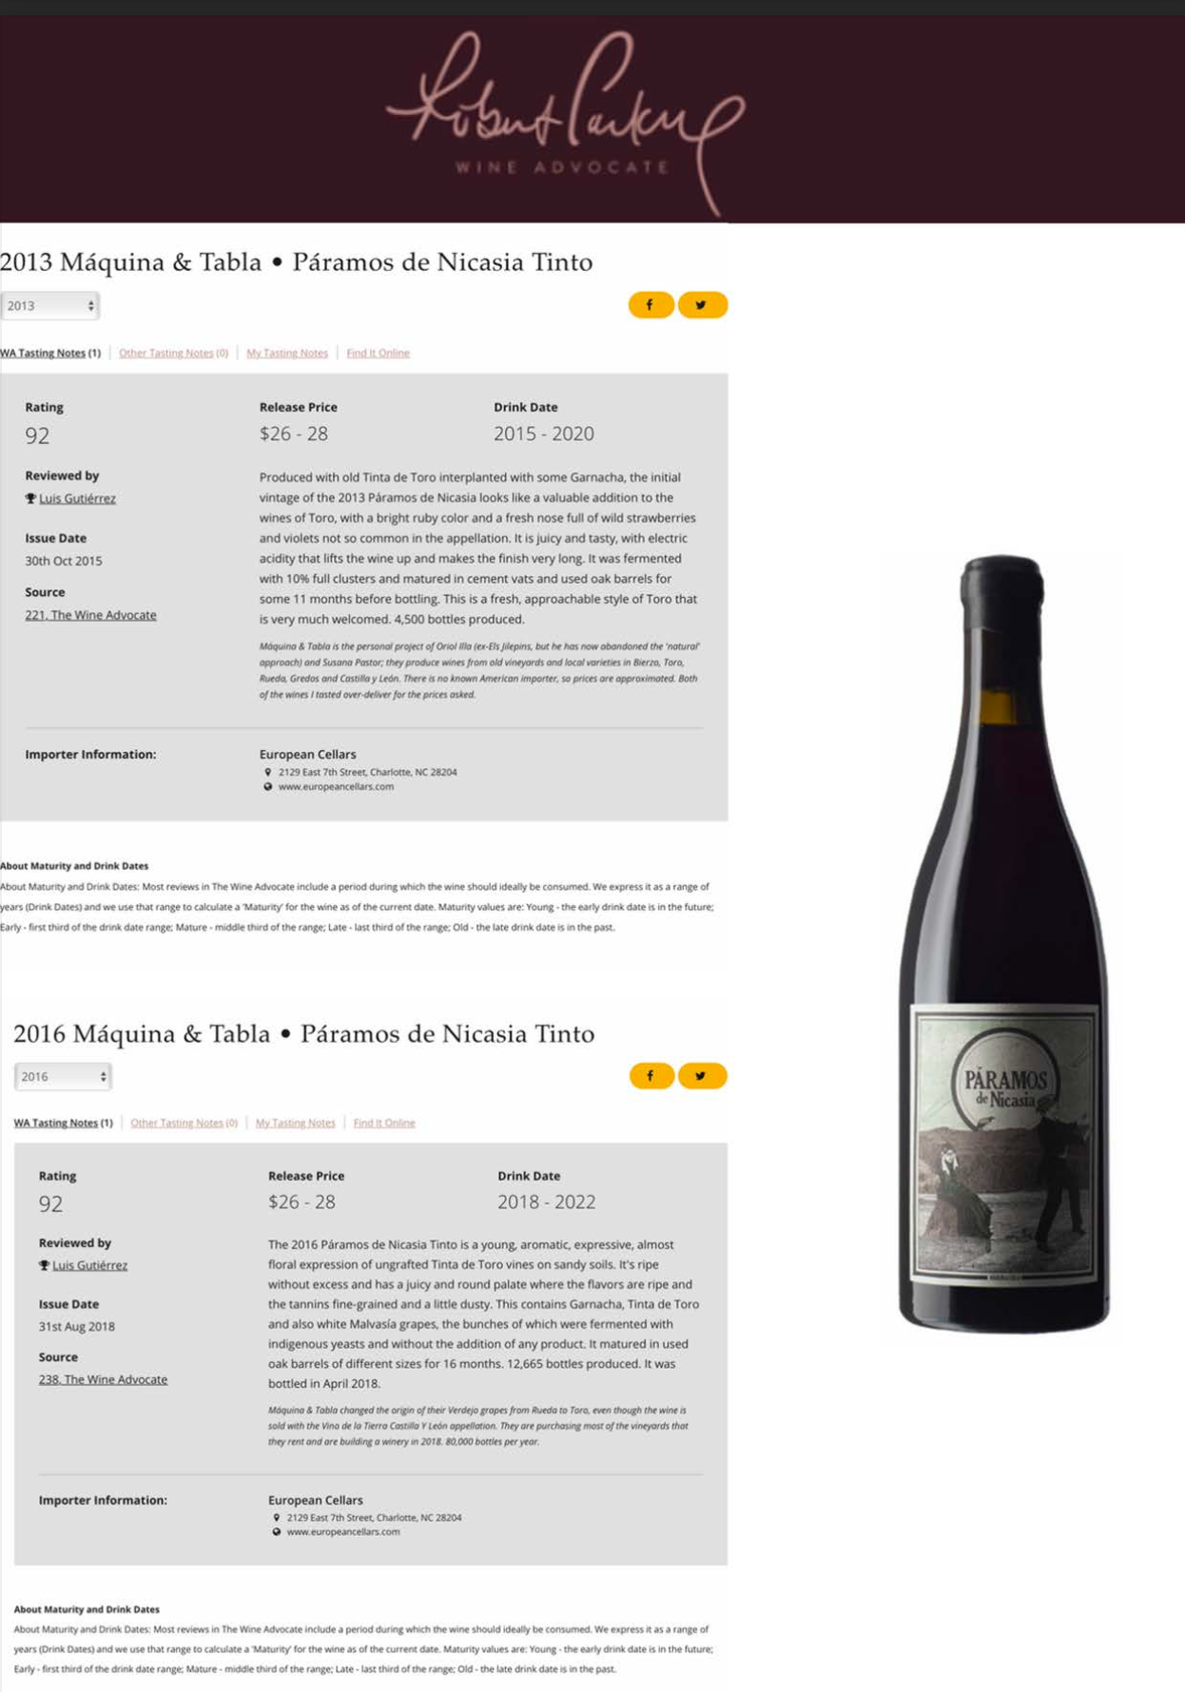Click trophy icon beside 2013 reviewer name
1185x1692 pixels.
tap(30, 498)
